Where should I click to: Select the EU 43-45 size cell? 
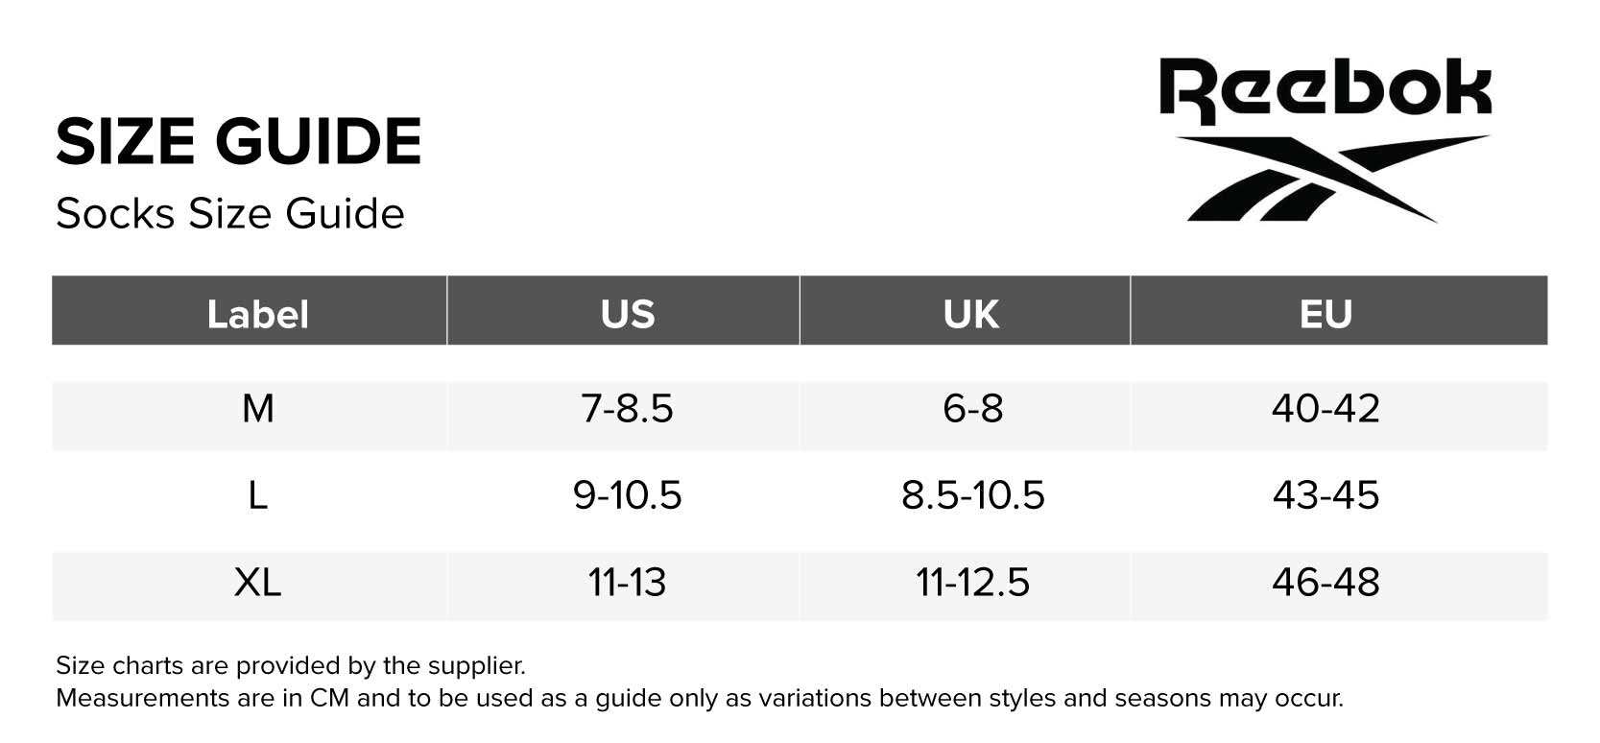(1325, 495)
